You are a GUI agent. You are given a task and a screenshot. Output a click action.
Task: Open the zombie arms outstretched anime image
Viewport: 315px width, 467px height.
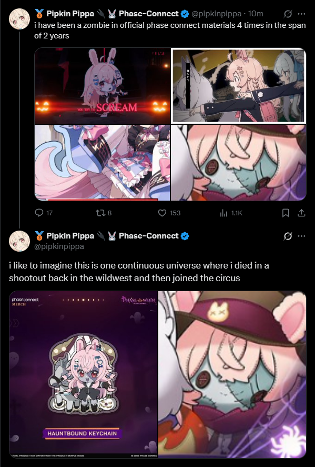click(239, 86)
